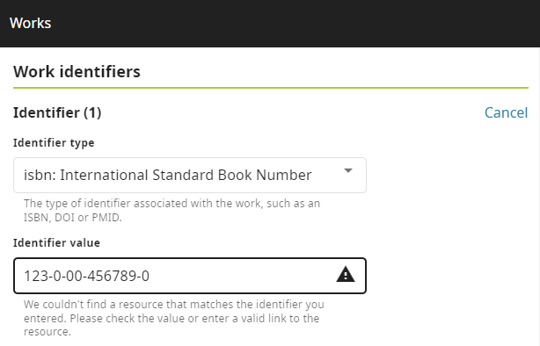
Task: Click the final word 'resource.' of the error
Action: 47,332
